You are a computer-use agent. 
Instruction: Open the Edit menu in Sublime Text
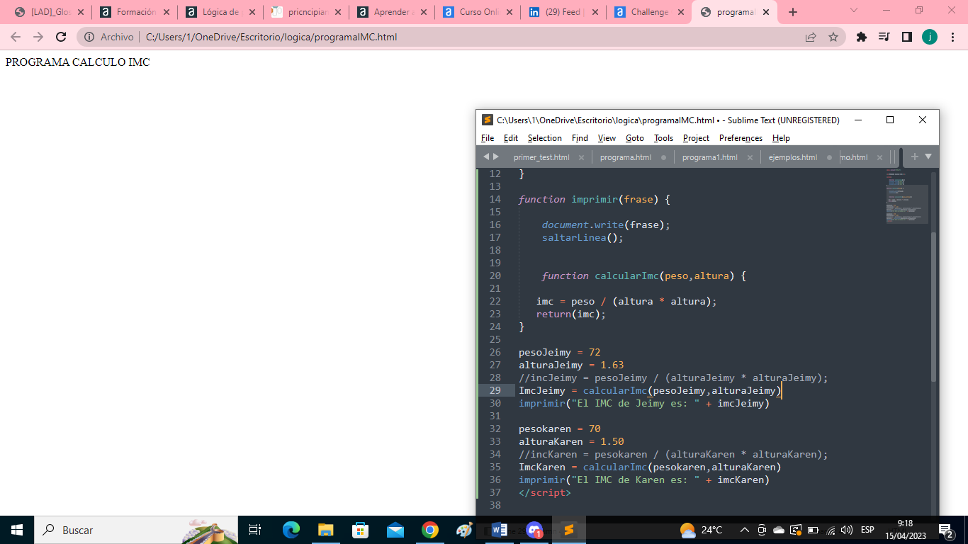pyautogui.click(x=511, y=138)
